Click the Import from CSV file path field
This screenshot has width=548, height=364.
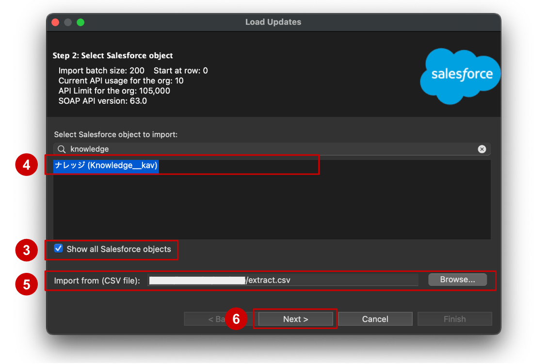point(283,280)
